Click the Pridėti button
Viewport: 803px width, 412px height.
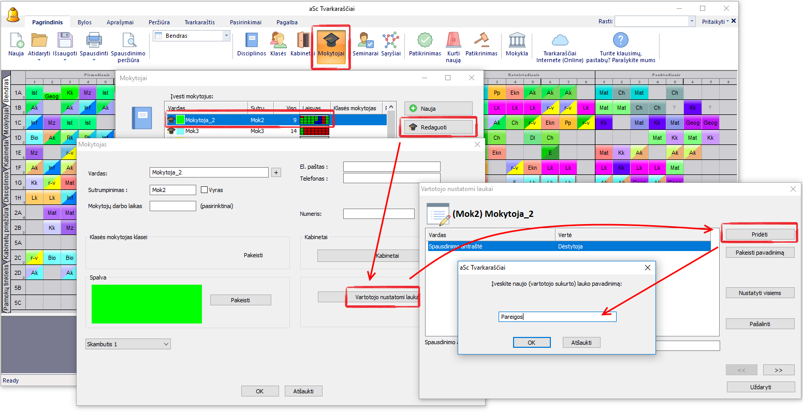coord(760,234)
